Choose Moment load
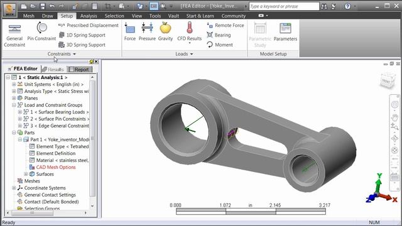This screenshot has width=402, height=226. click(x=220, y=45)
